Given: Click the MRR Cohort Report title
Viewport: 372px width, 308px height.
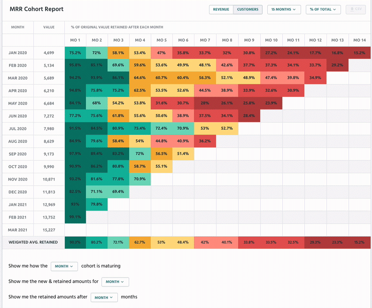Looking at the screenshot, I should click(x=37, y=9).
